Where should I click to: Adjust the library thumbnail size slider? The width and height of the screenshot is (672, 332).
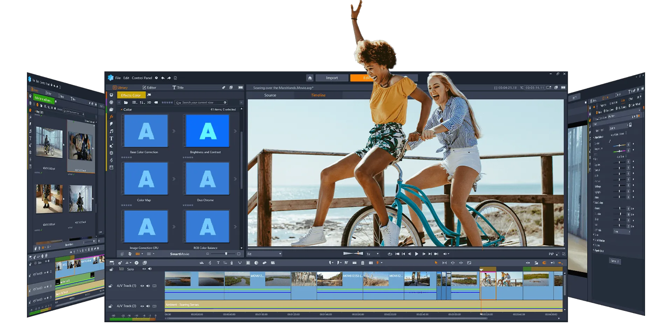226,254
